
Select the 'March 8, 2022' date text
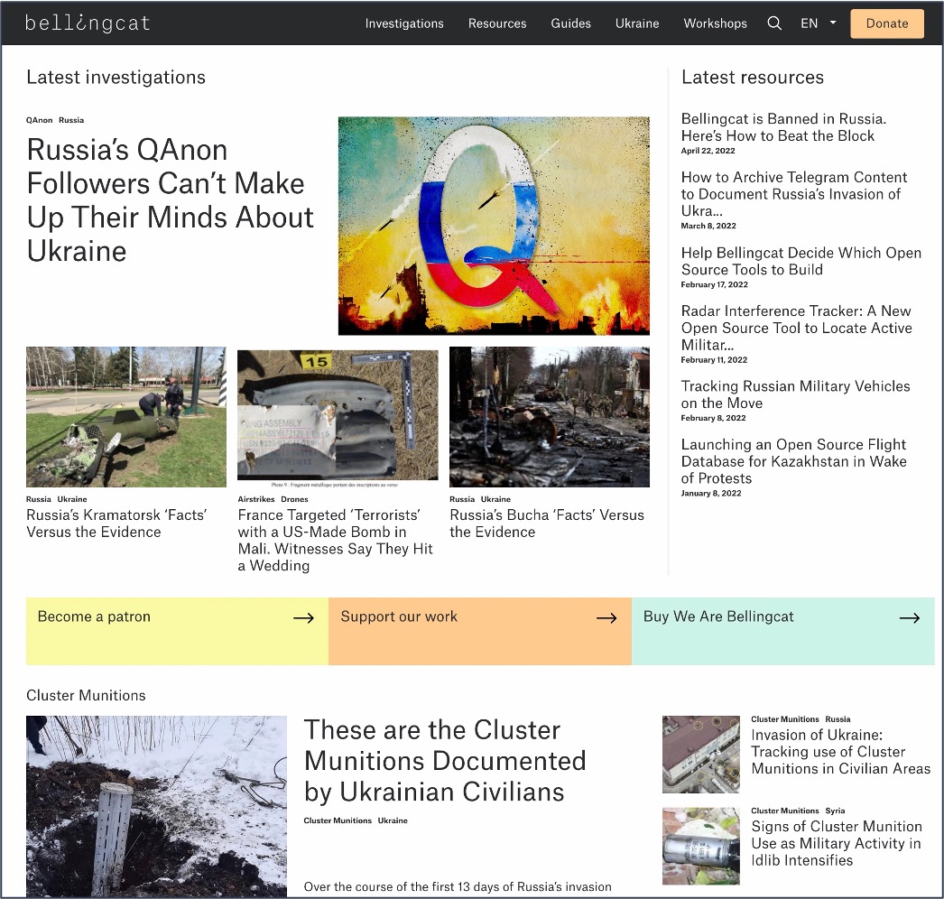coord(708,226)
